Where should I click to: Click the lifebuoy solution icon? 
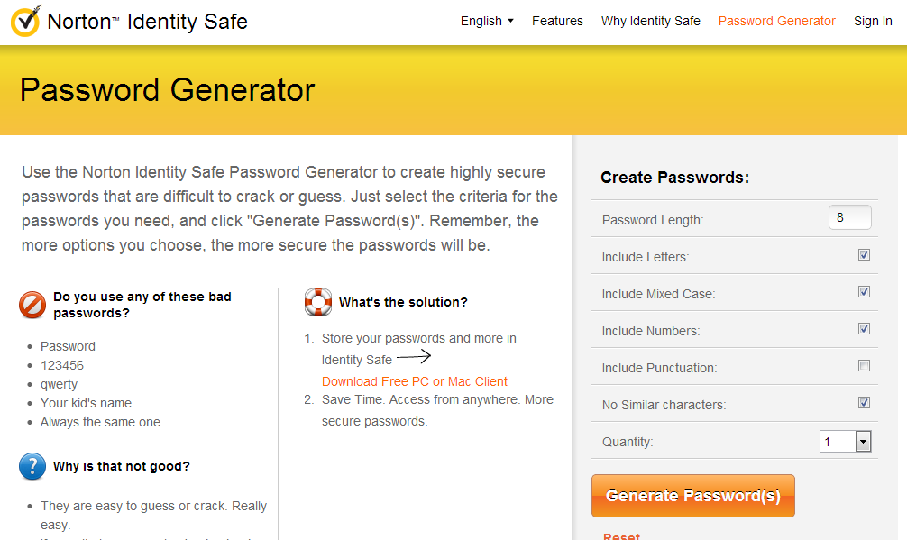(318, 302)
